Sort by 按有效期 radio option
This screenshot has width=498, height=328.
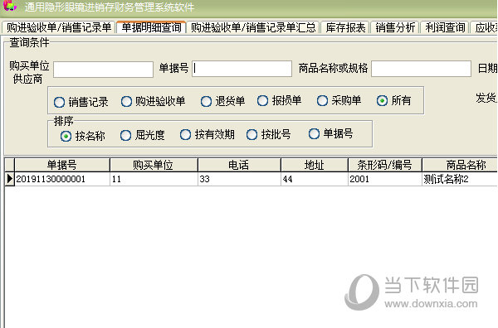[x=207, y=135]
